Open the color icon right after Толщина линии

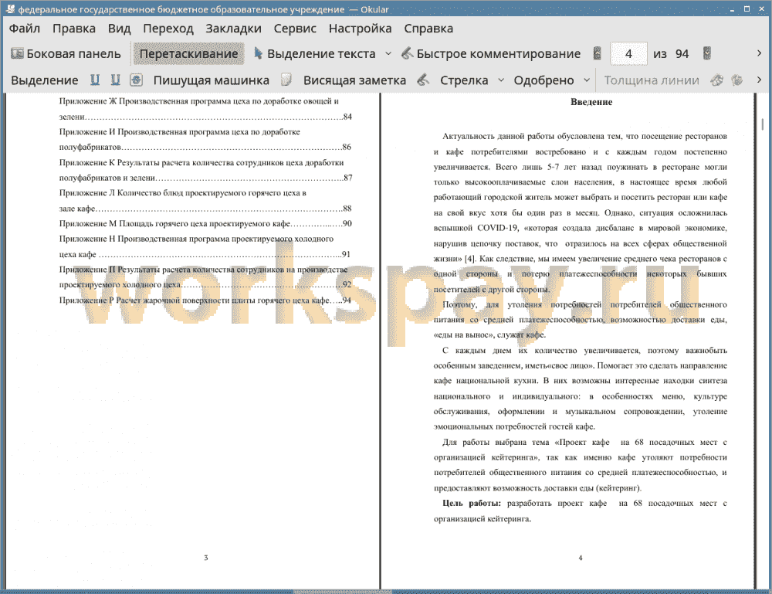click(x=717, y=80)
